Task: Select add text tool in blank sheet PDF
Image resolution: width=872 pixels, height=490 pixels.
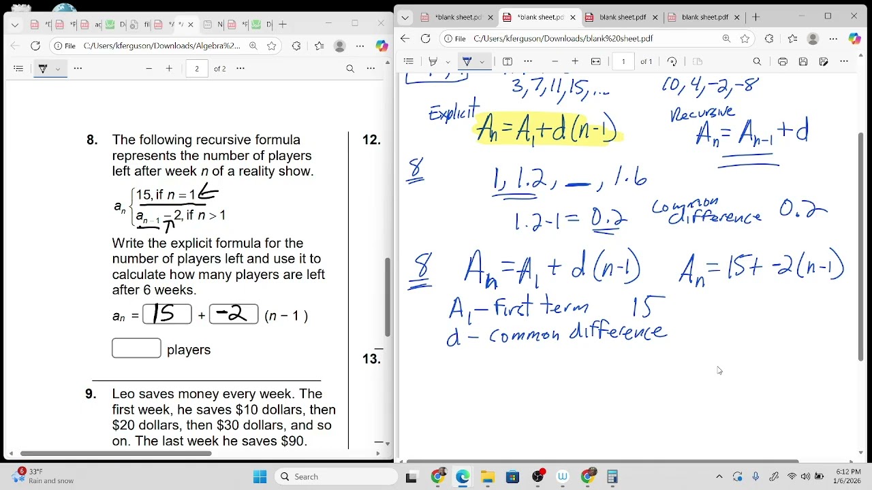Action: tap(508, 61)
